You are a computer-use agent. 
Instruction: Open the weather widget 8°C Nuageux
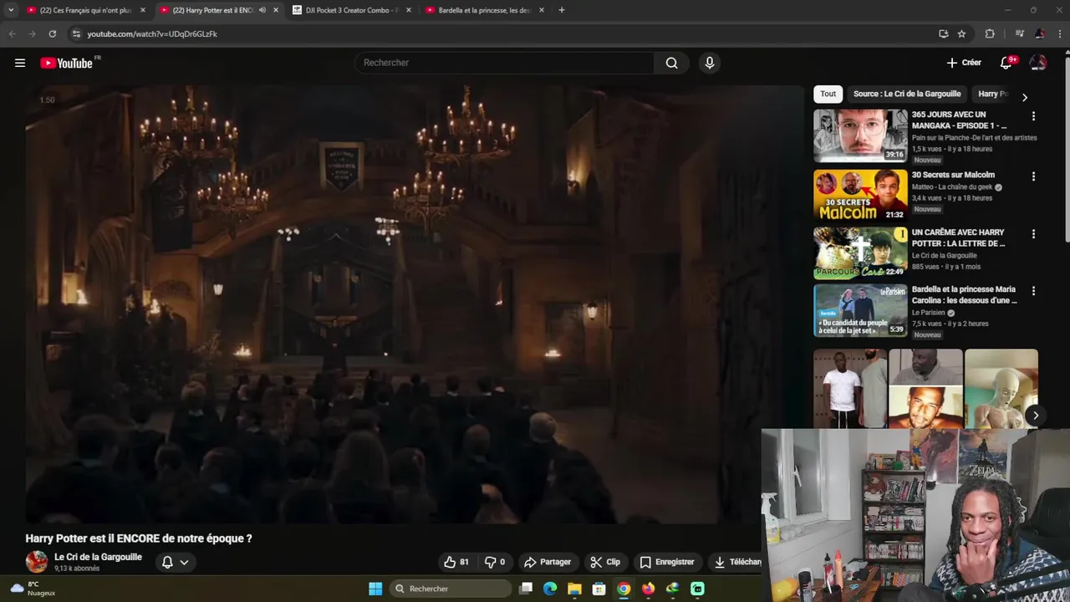[32, 589]
